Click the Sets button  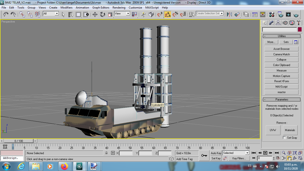(x=286, y=42)
